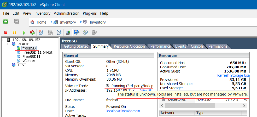Open the Snapshot Manager icon
Screen dimensions: 257x117
pos(59,32)
